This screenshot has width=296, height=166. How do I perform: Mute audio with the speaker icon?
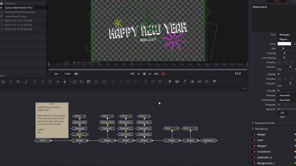click(76, 74)
